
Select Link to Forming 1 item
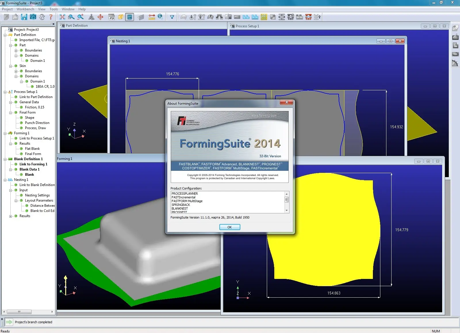click(33, 164)
